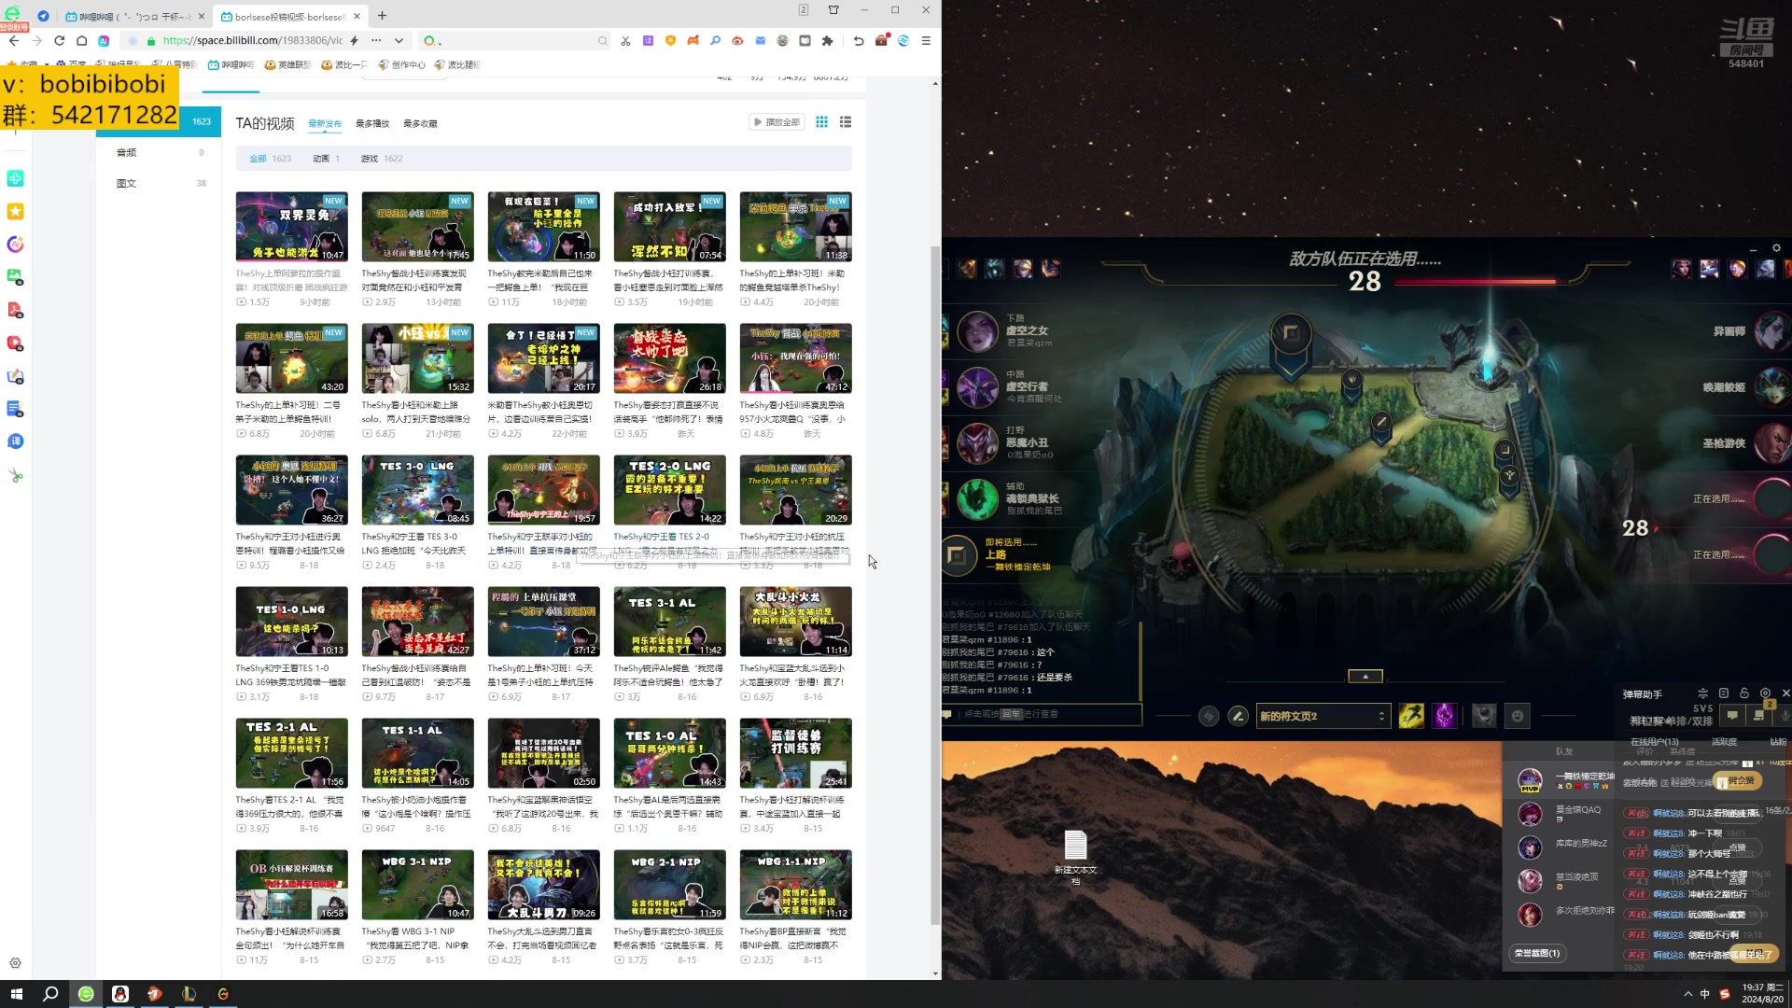
Task: Filter videos by 动画 1 category
Action: pyautogui.click(x=326, y=159)
